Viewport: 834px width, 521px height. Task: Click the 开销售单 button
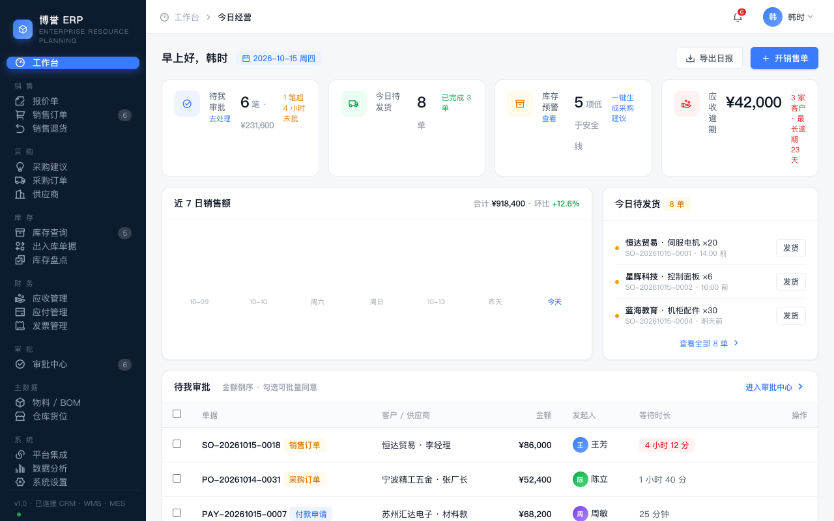pos(784,58)
